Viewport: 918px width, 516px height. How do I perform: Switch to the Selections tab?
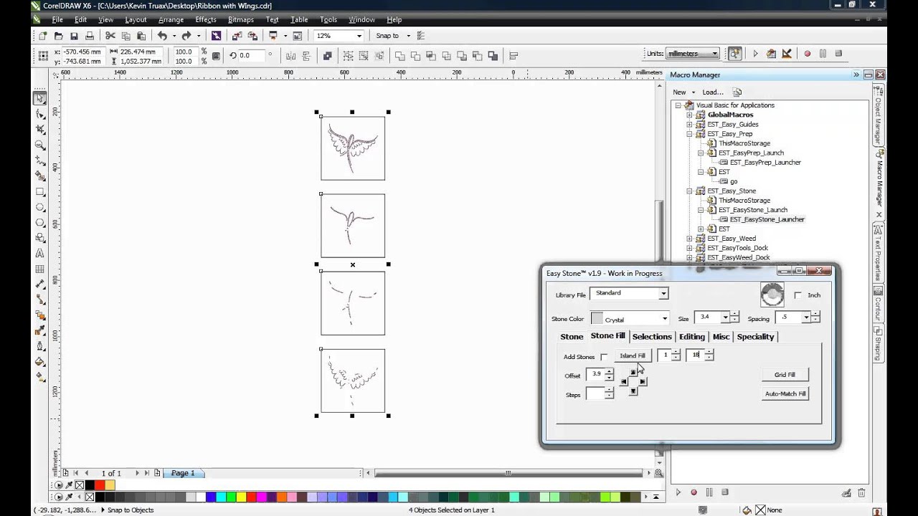652,337
